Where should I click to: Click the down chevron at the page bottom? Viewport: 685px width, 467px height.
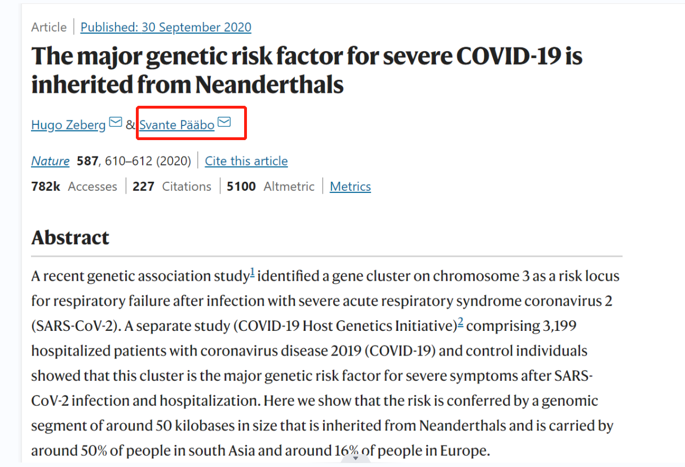(x=355, y=459)
